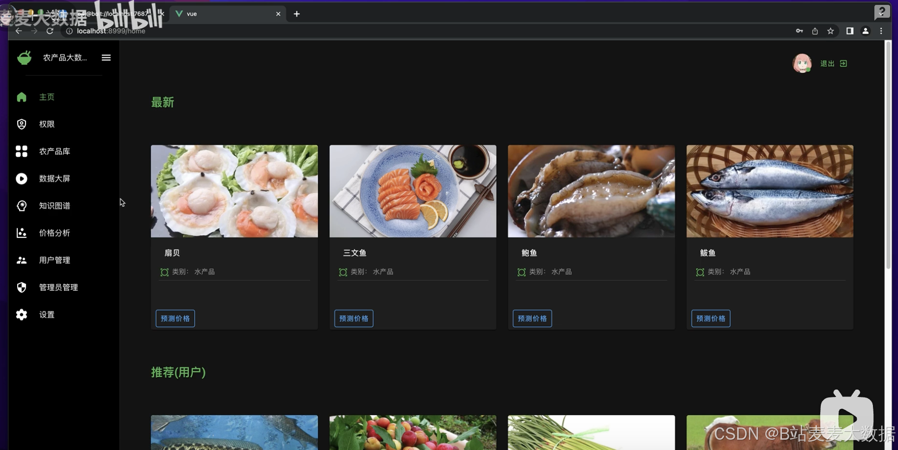Click the 鲍鱼 abalone photo
The image size is (898, 450).
(591, 191)
